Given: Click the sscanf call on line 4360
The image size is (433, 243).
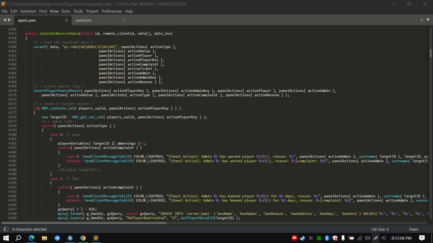Looking at the screenshot, I should 39,47.
